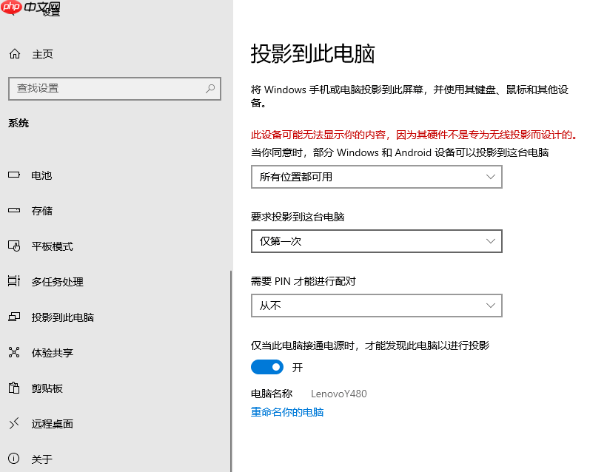Screen dimensions: 607x472
Task: Click the 主页 home icon
Action: [13, 53]
